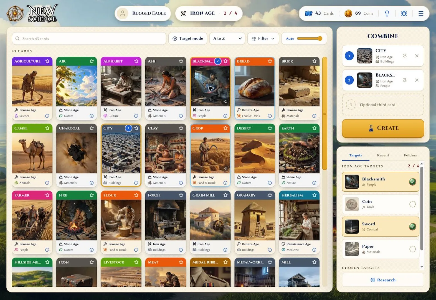The width and height of the screenshot is (436, 300).
Task: Click the Research button
Action: (x=383, y=280)
